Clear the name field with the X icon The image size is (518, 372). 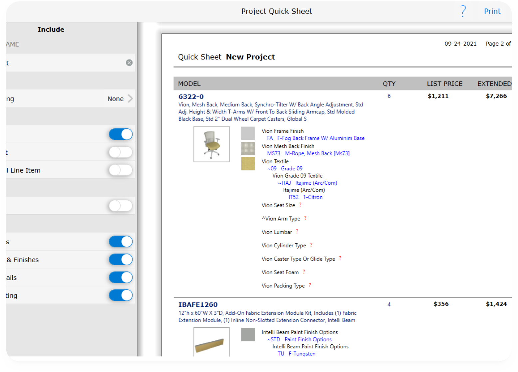(x=129, y=63)
